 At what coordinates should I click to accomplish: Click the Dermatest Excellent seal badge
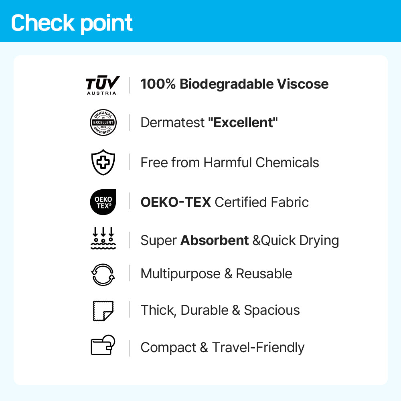(x=103, y=123)
